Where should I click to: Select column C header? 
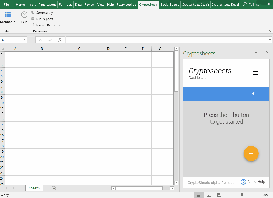[79, 49]
